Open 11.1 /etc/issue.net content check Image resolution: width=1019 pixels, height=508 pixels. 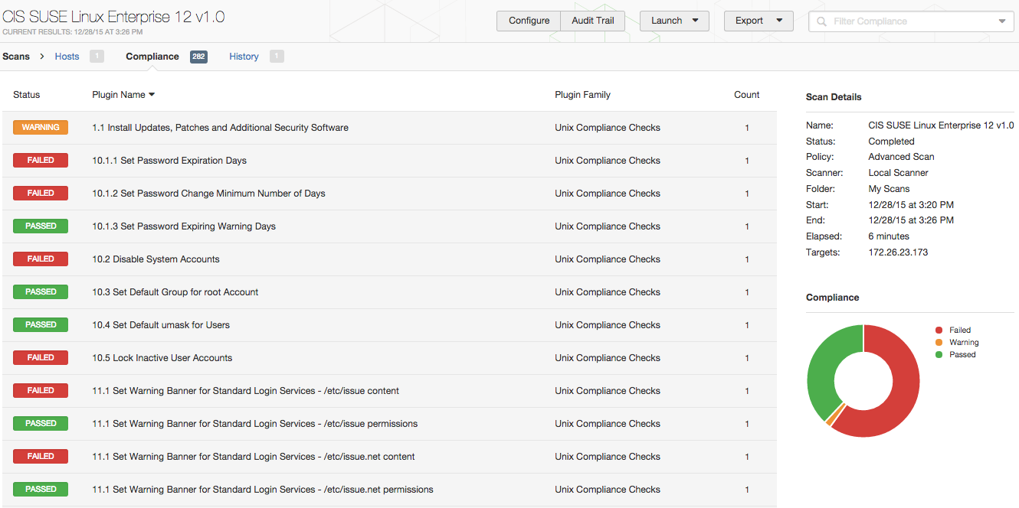(x=389, y=457)
